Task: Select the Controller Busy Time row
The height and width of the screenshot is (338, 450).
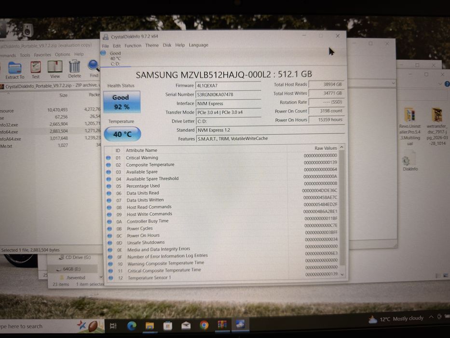Action: click(222, 221)
